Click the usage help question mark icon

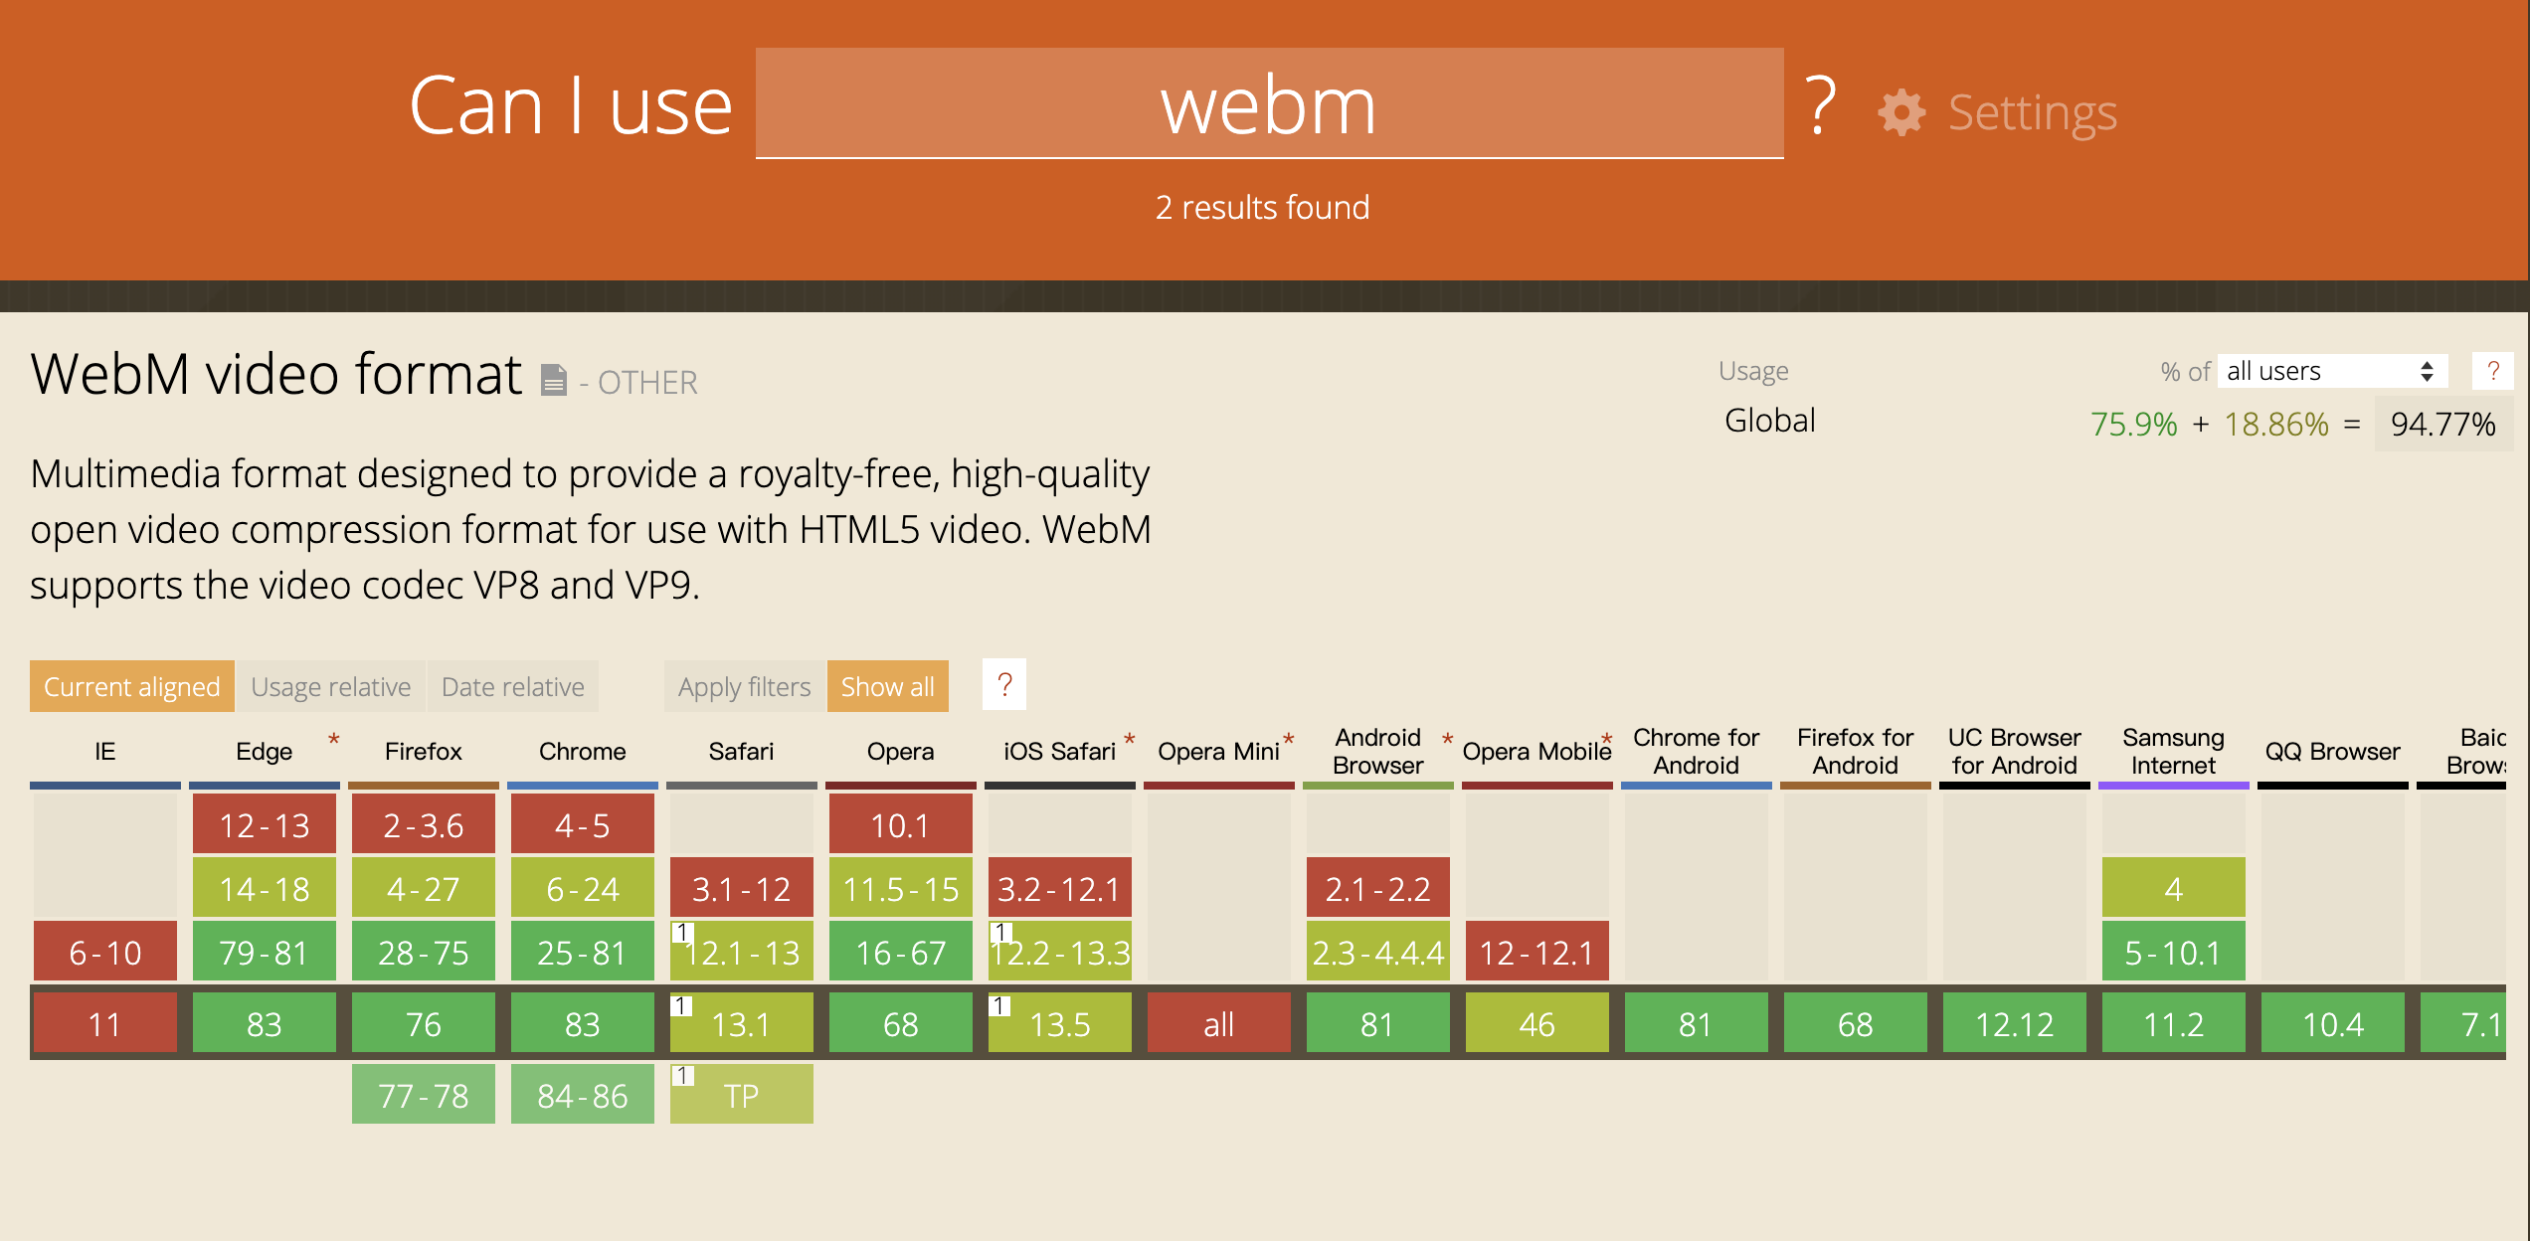click(2492, 371)
